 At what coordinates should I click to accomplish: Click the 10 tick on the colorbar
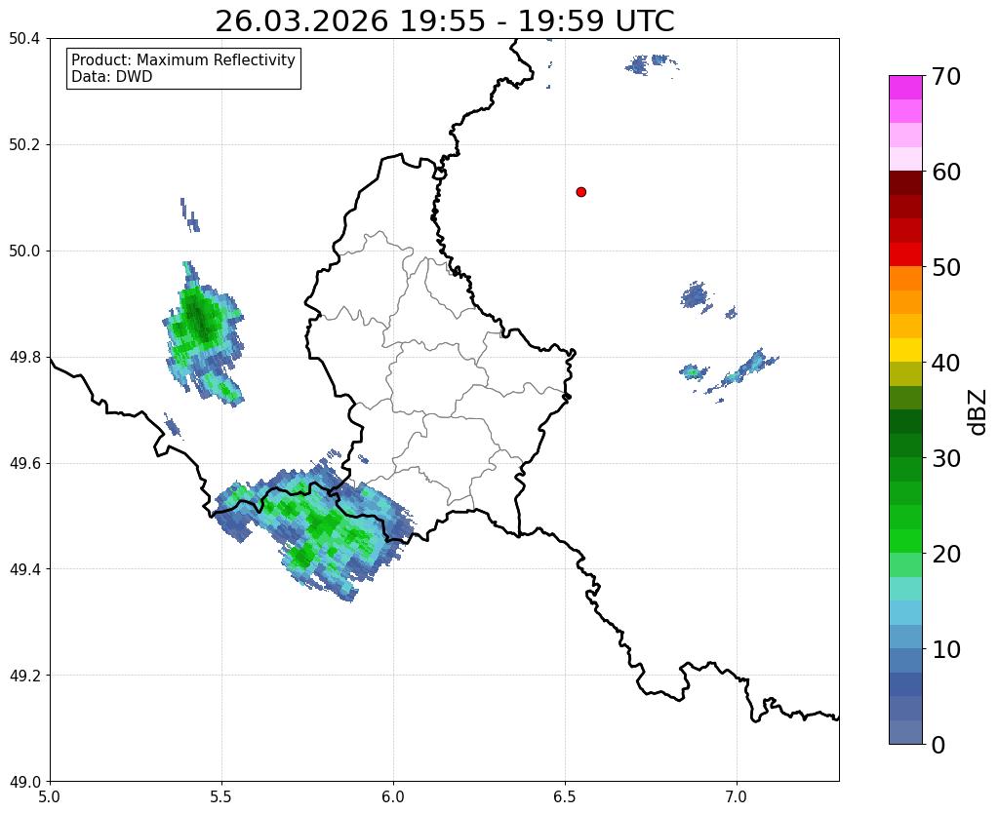(x=945, y=649)
